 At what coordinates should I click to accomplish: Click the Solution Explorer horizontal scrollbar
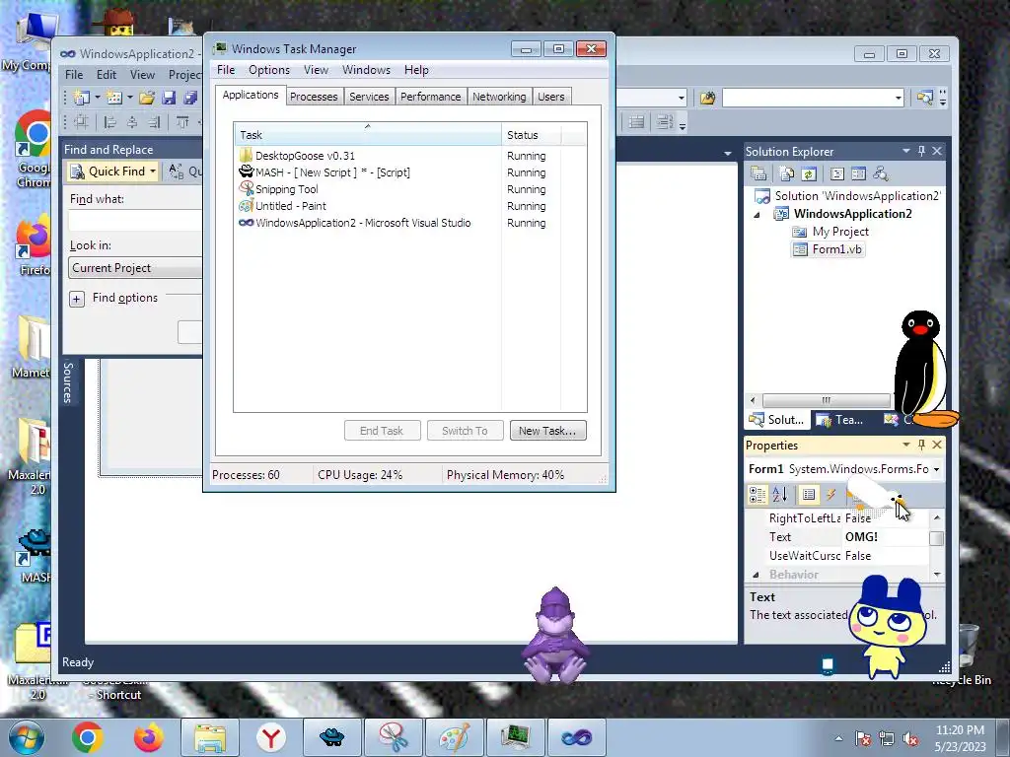[827, 400]
